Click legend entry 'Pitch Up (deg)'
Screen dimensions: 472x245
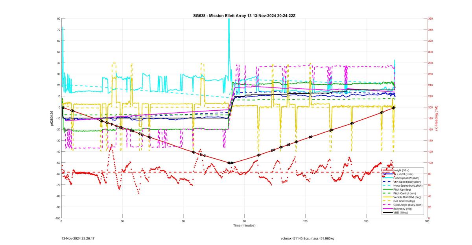click(403, 189)
